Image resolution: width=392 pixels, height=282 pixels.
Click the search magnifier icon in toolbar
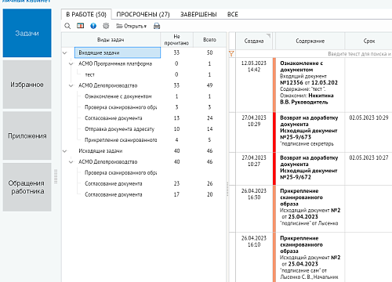click(67, 26)
